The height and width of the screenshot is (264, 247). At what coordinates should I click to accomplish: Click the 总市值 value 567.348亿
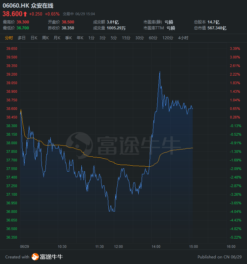(217, 28)
